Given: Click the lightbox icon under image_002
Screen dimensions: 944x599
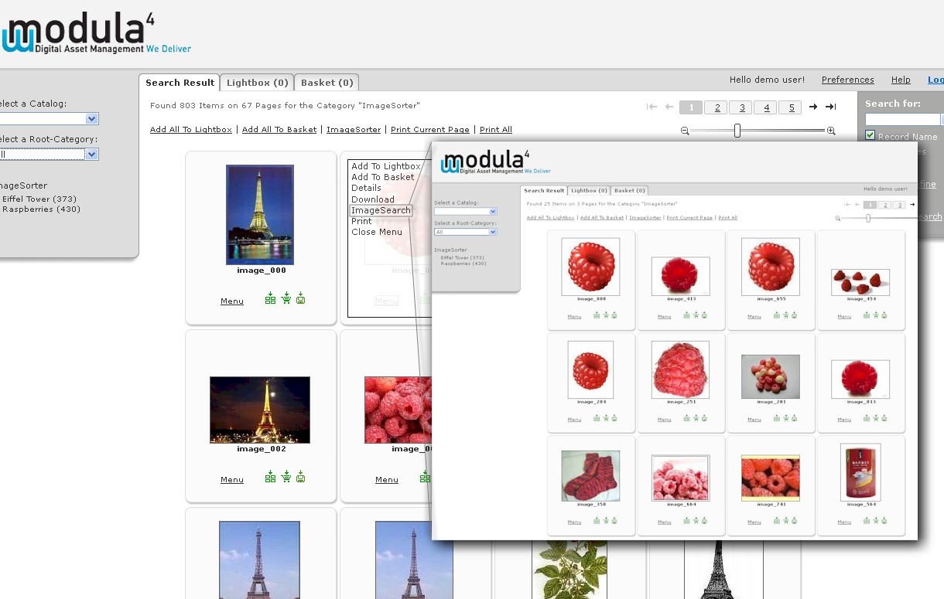Looking at the screenshot, I should [x=270, y=477].
